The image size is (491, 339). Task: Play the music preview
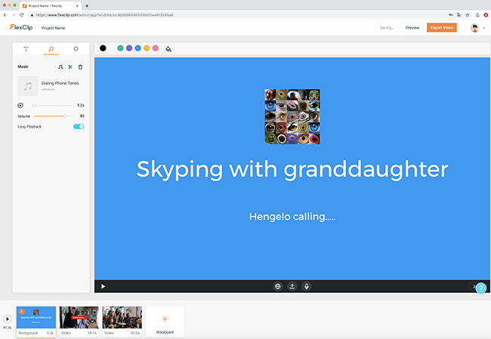(20, 106)
